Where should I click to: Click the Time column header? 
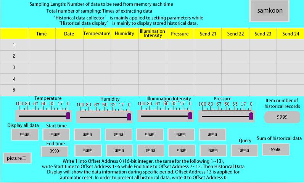[x=42, y=34]
